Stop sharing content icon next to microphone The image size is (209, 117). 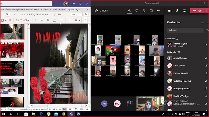pyautogui.click(x=185, y=11)
